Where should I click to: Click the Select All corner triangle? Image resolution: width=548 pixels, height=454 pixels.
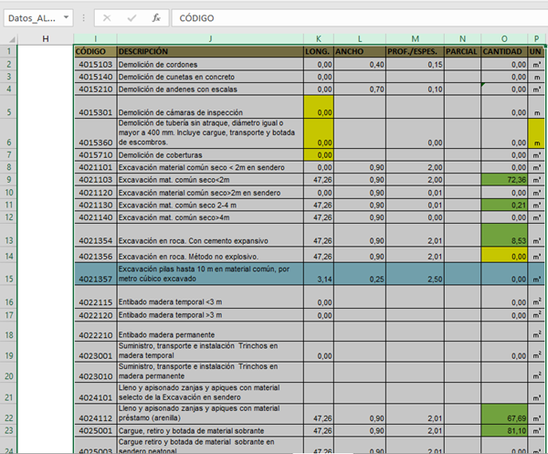coord(9,38)
